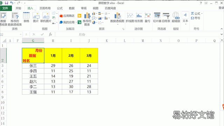Switch to the Home (开始) tab
The image size is (224, 126).
pos(18,8)
